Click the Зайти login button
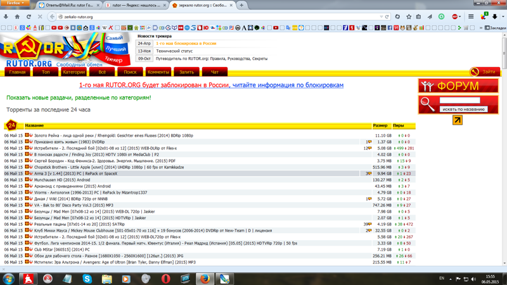The image size is (507, 285). [485, 72]
